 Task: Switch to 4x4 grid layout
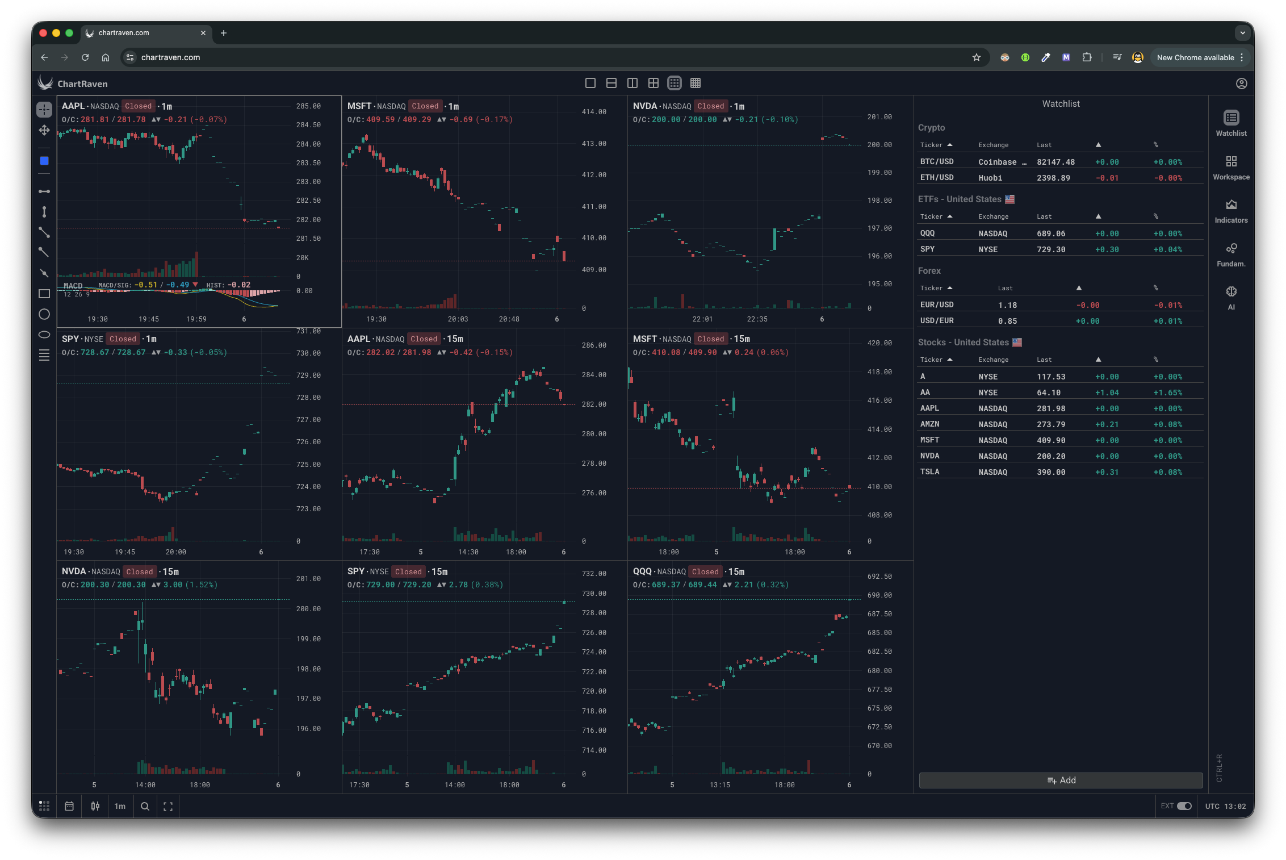696,83
